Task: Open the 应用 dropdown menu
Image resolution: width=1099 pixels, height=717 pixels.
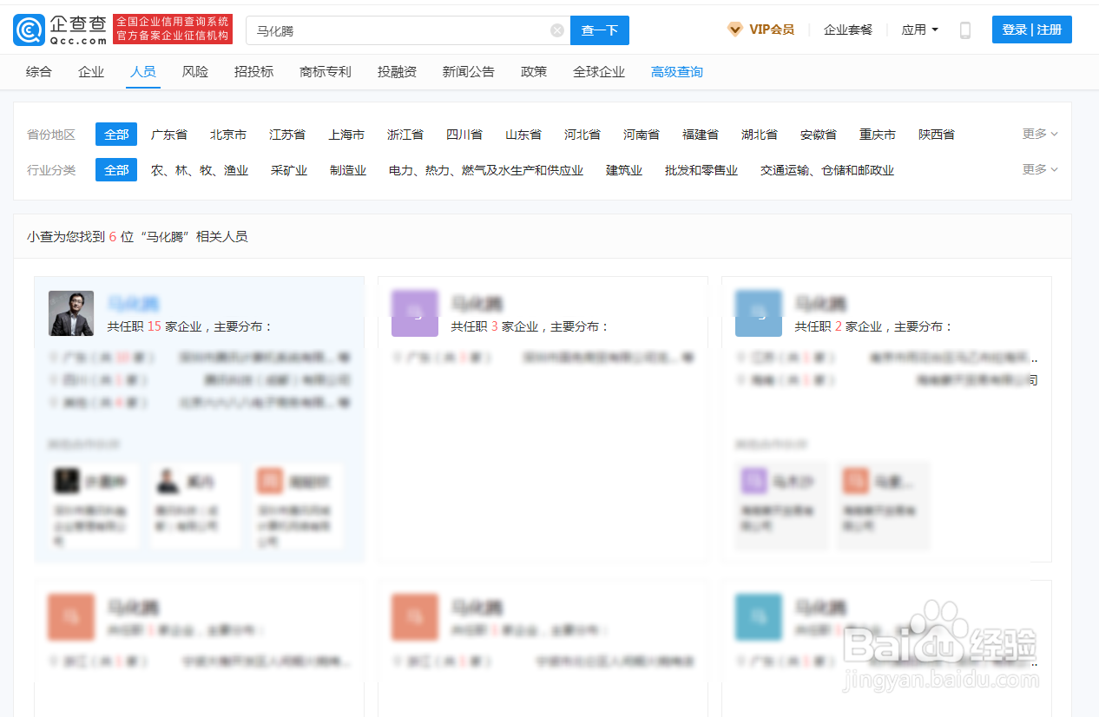Action: pos(919,29)
